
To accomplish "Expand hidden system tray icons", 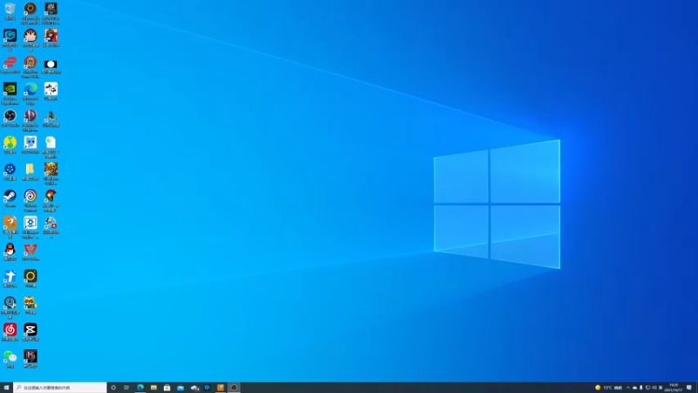I will [x=628, y=388].
